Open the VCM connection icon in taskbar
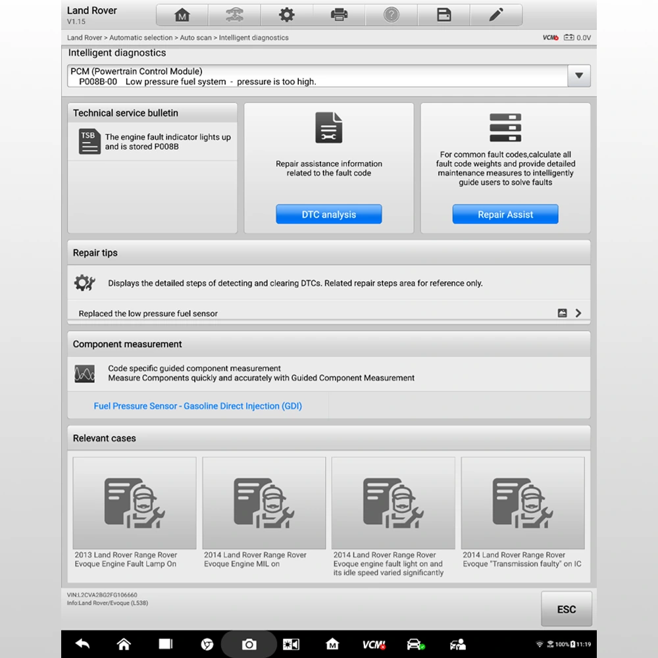Screen dimensions: 658x658 coord(373,644)
